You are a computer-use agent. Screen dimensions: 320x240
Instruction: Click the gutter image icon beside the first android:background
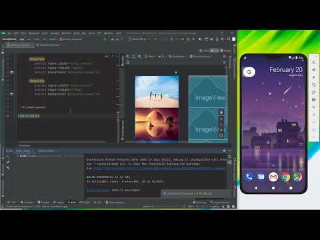12,72
